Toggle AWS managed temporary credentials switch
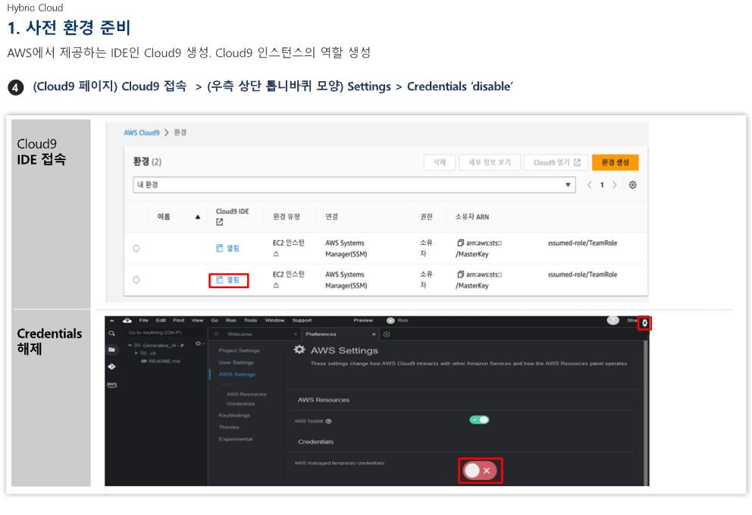Viewport: 752px width, 515px height. pyautogui.click(x=479, y=470)
